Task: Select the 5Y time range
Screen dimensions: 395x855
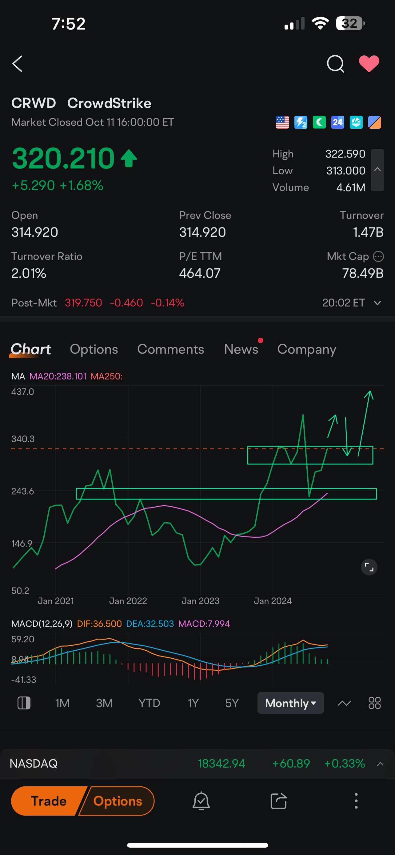Action: point(232,703)
